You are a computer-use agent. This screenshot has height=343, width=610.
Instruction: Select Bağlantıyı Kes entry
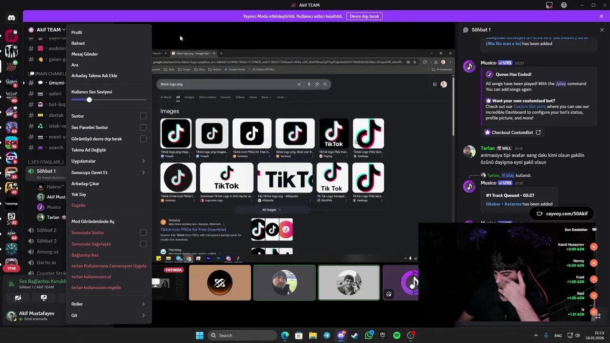coord(109,255)
